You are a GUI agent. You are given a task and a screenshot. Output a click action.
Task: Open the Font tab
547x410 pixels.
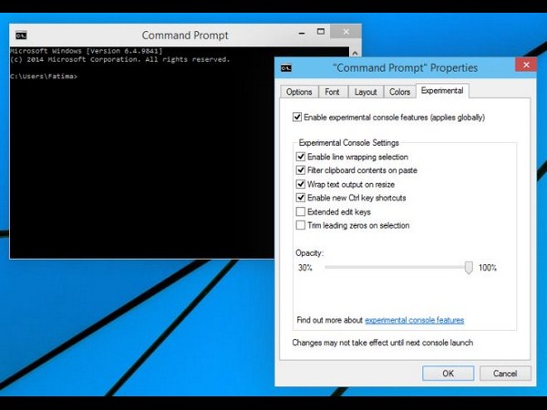[x=333, y=92]
